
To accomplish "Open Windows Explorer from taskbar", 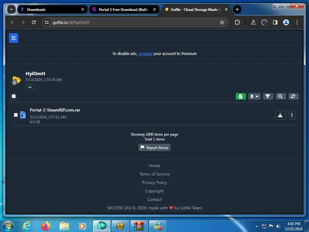I will (64, 226).
